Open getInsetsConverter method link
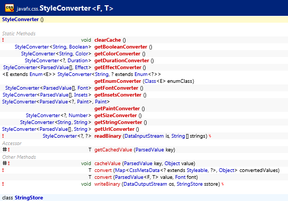 pyautogui.click(x=118, y=95)
